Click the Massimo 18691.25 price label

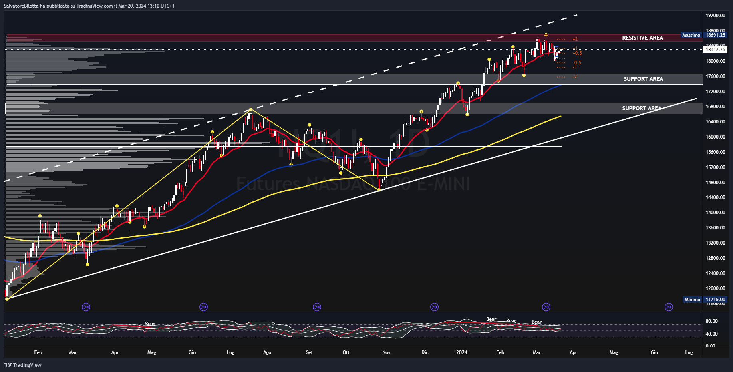coord(704,35)
